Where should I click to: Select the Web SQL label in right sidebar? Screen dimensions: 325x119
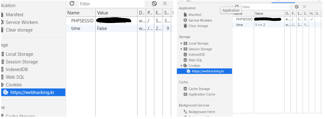tap(195, 60)
